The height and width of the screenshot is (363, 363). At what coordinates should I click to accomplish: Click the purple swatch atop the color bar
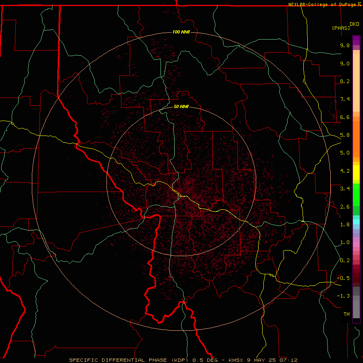[x=356, y=40]
